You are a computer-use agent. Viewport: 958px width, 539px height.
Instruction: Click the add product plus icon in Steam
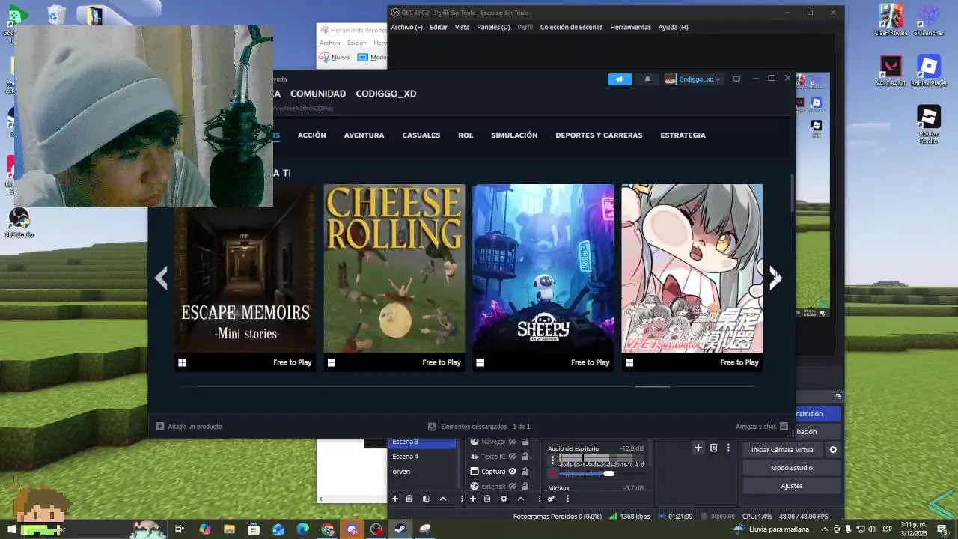click(160, 427)
